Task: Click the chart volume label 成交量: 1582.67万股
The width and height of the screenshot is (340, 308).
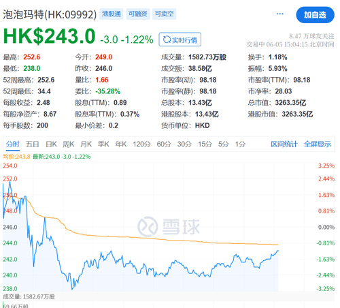Action: (x=29, y=296)
